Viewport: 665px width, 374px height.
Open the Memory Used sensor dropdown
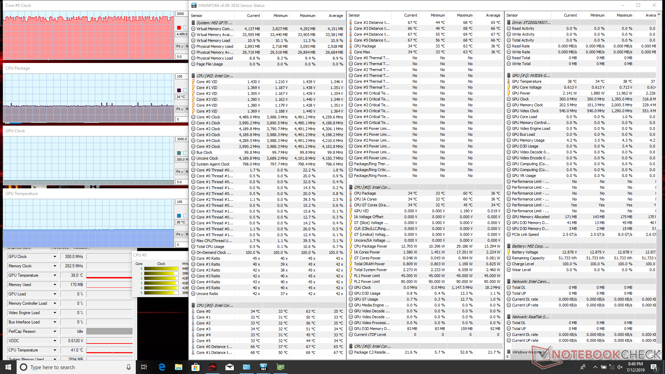[x=55, y=285]
